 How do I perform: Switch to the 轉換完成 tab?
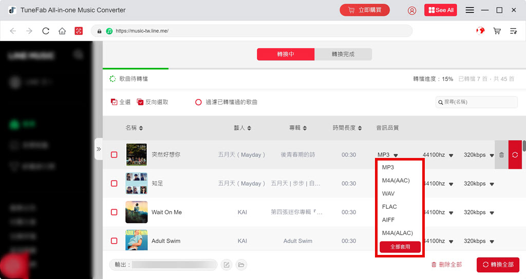tap(343, 54)
